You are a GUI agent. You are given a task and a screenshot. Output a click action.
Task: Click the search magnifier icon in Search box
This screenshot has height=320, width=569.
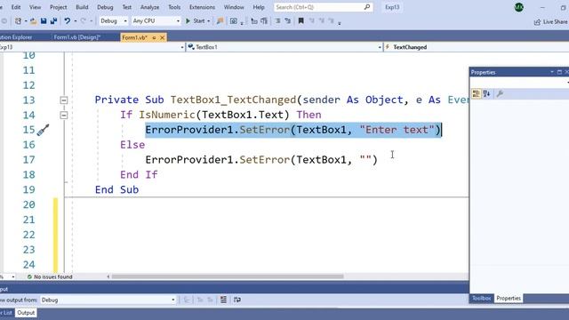[x=367, y=7]
